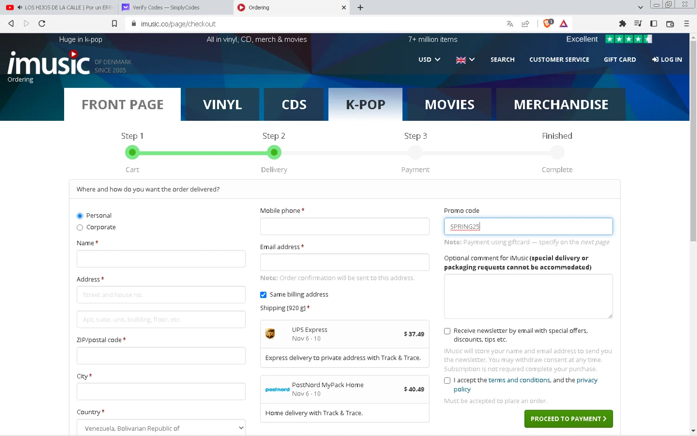
Task: Click the site lock icon in address bar
Action: [134, 24]
